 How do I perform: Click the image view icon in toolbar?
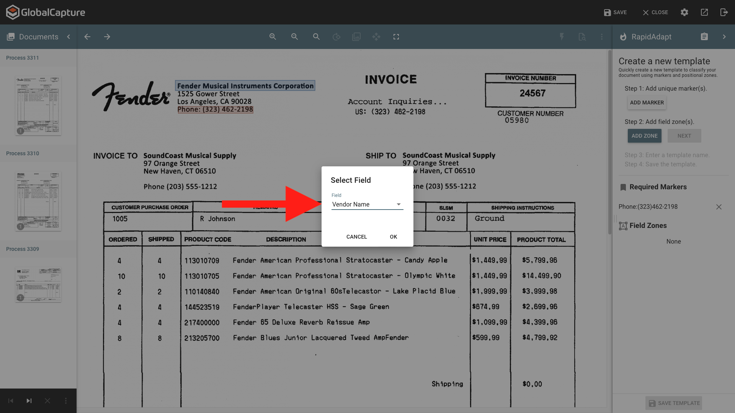[x=356, y=37]
